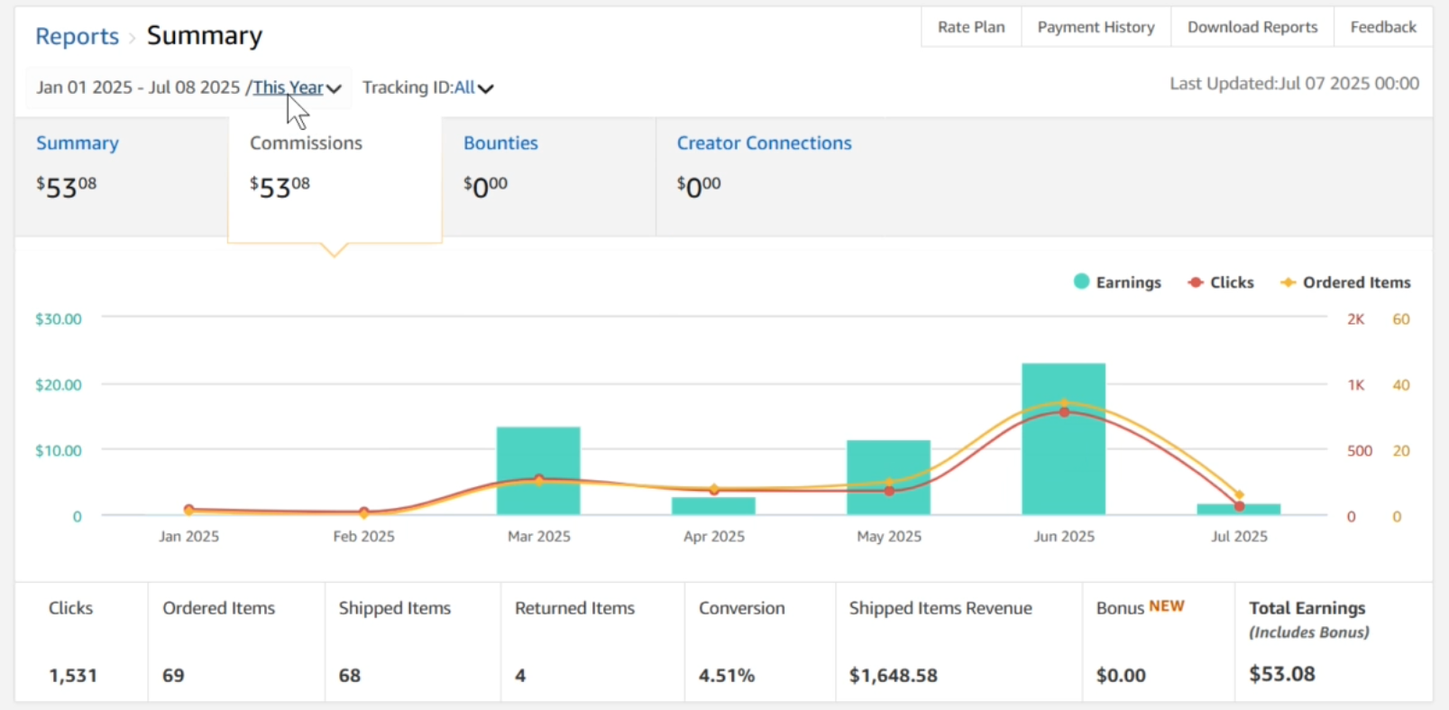Click the Jan 2025 axis label

[x=188, y=536]
